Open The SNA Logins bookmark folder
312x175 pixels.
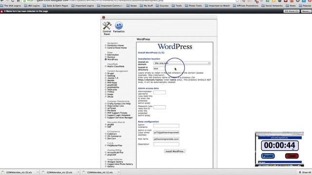tap(11, 6)
